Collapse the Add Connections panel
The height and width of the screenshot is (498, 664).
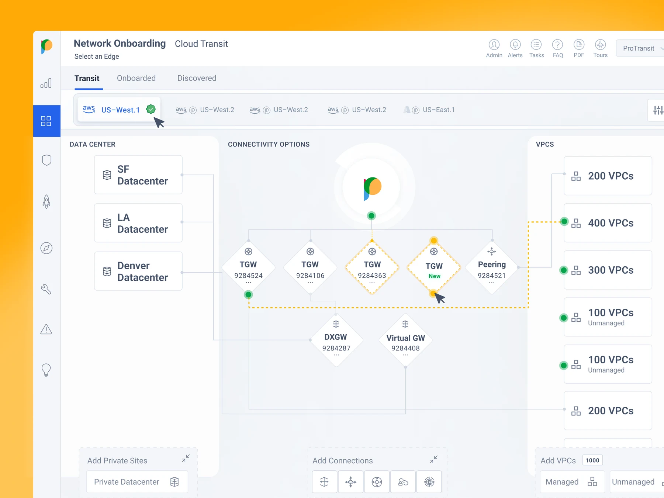(x=433, y=459)
